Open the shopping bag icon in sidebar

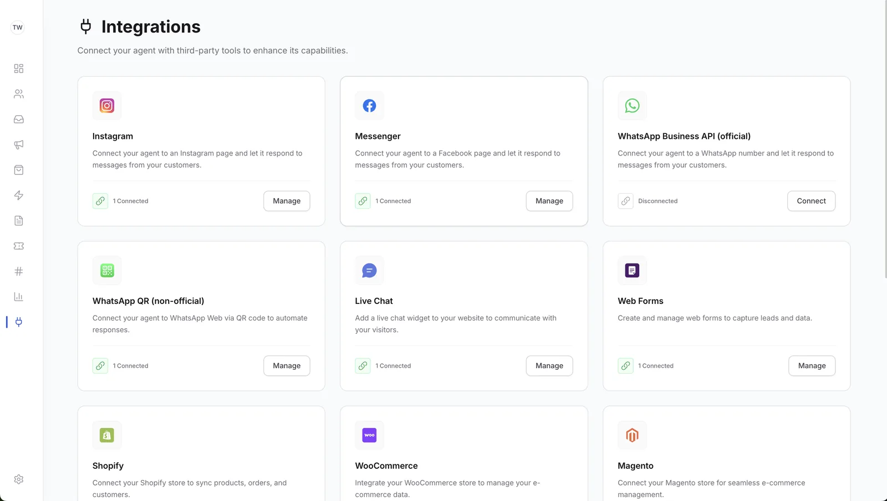click(18, 170)
